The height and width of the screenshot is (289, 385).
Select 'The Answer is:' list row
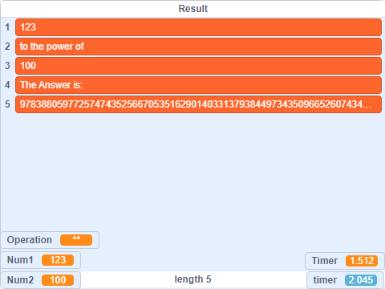pyautogui.click(x=198, y=85)
